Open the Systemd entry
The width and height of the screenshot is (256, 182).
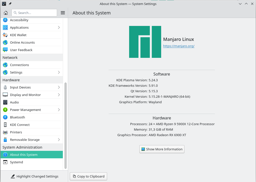point(32,162)
